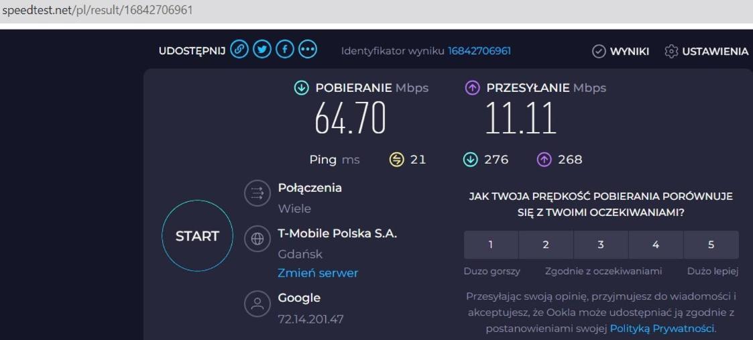
Task: Click the Połączenia connections icon
Action: (x=257, y=194)
